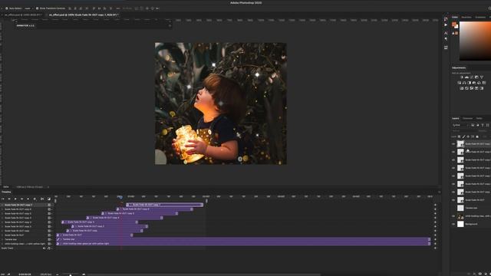491x276 pixels.
Task: Add Hue/Saturation adjustment layer
Action: point(459,83)
